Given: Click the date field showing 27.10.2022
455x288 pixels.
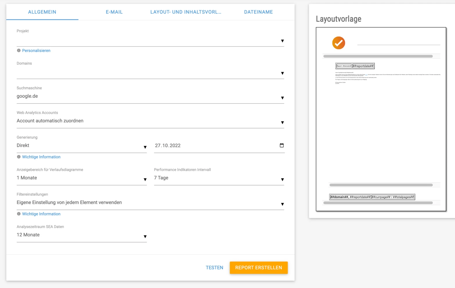Looking at the screenshot, I should (215, 146).
